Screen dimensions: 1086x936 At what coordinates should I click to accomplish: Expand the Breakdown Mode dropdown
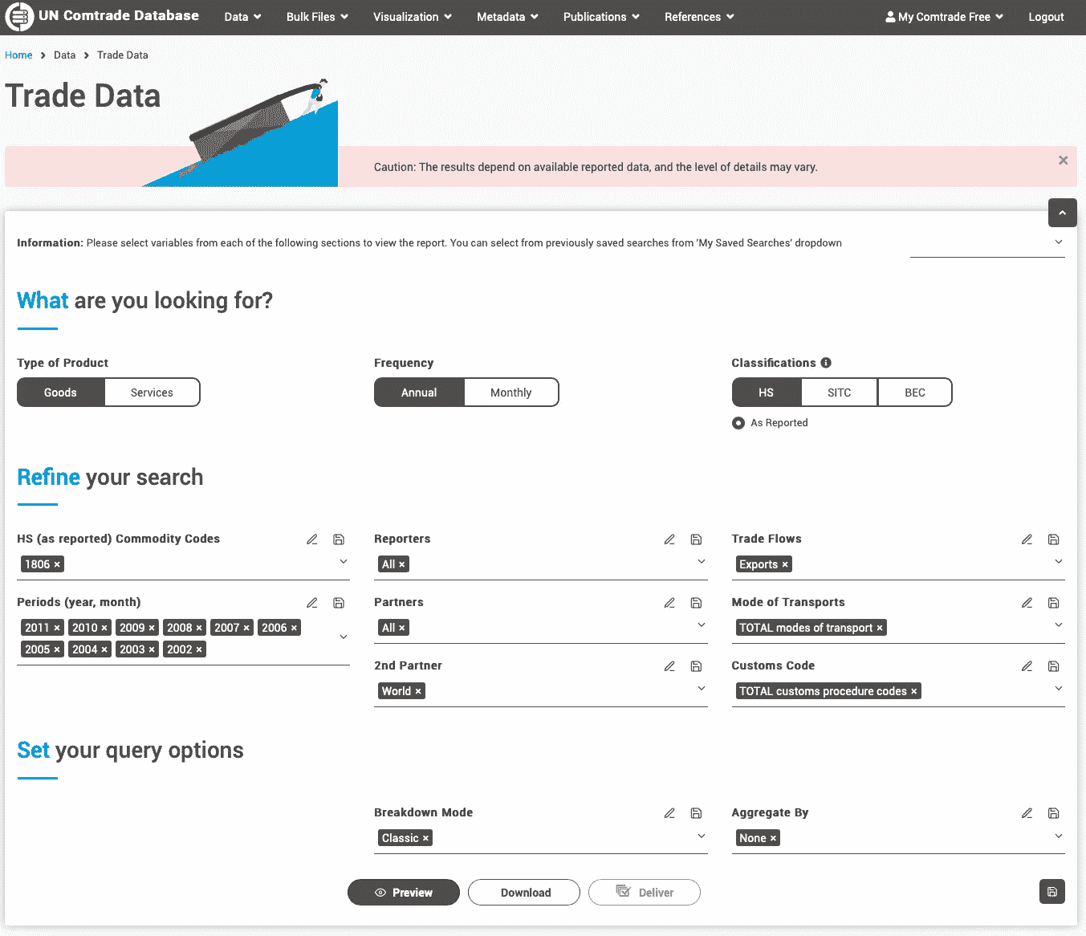tap(702, 836)
